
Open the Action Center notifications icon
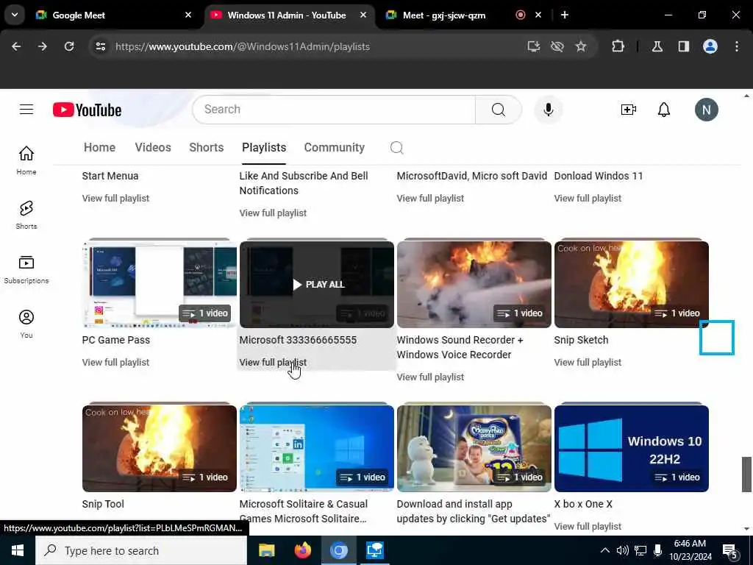pos(730,551)
